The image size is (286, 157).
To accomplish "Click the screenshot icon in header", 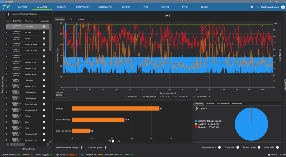I will pos(251,7).
